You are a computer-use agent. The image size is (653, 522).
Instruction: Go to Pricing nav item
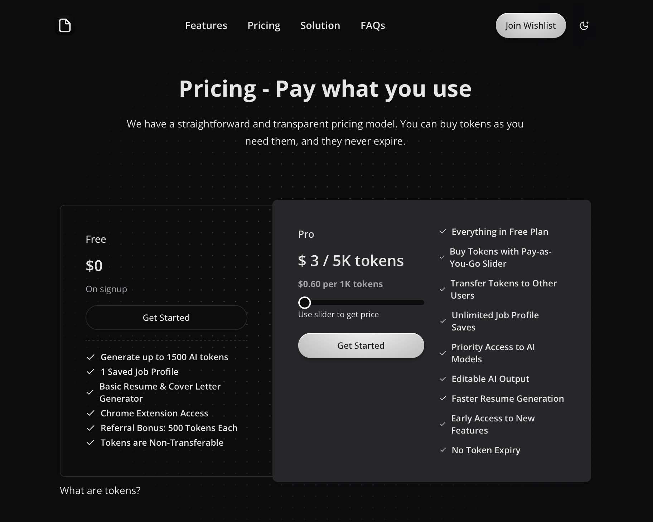(x=264, y=25)
